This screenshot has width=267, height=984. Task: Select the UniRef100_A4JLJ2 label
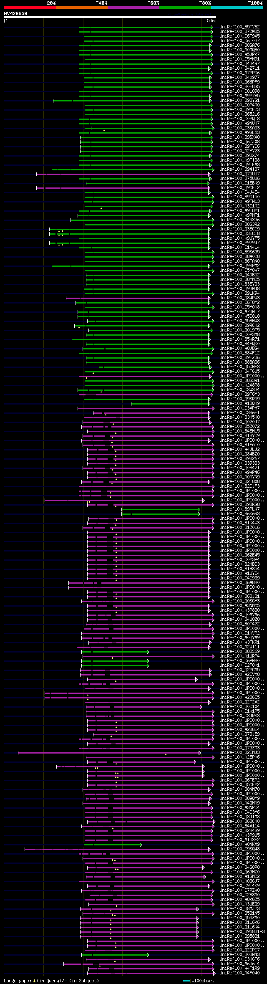(x=239, y=450)
